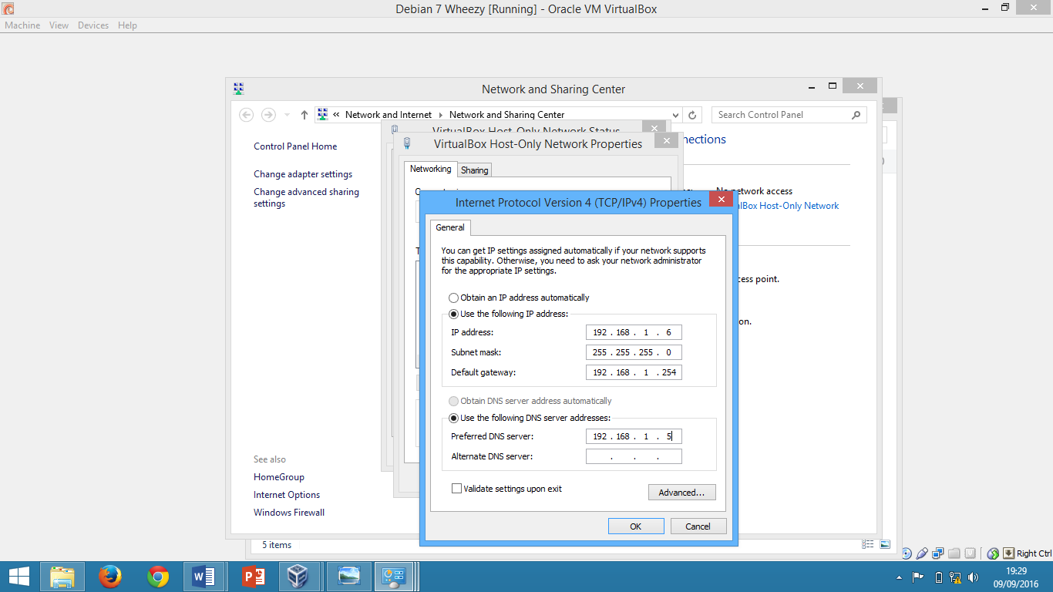Open Internet Options link
This screenshot has height=592, width=1053.
point(287,495)
